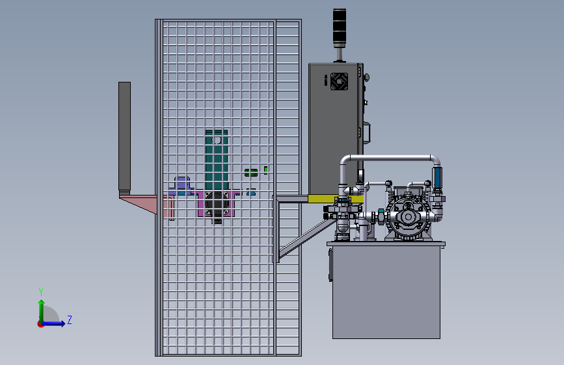The height and width of the screenshot is (365, 564).
Task: Click the door handle on the cabinet side
Action: [367, 133]
